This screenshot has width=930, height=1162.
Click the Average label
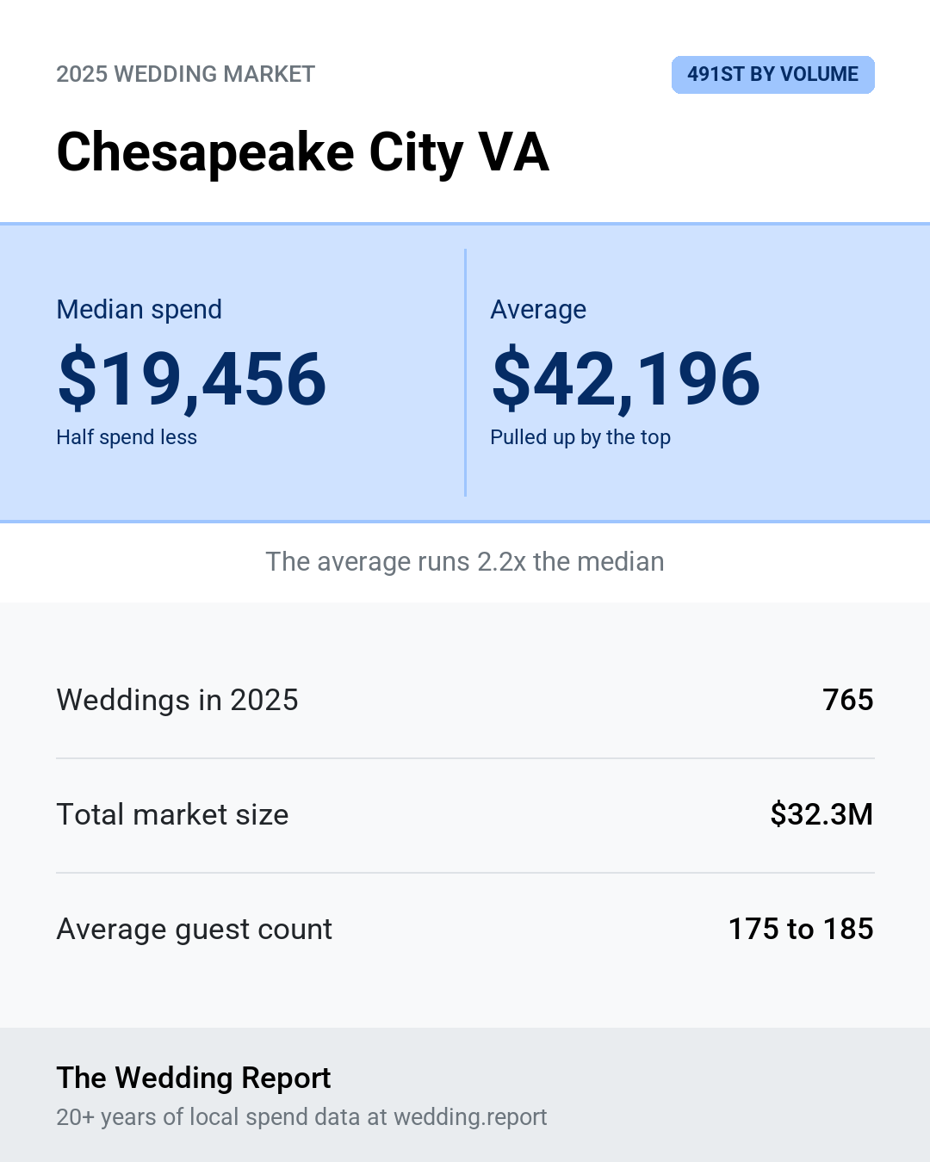click(538, 309)
